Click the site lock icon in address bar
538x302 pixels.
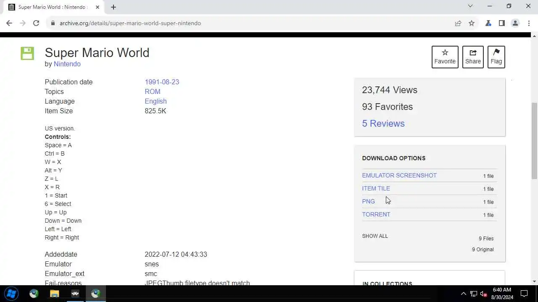53,23
